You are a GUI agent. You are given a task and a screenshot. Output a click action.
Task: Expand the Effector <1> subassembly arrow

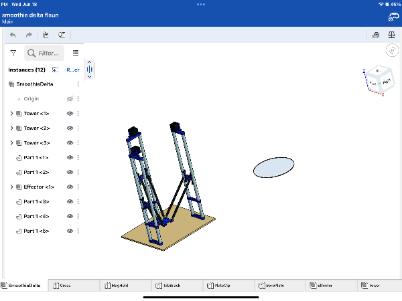coord(11,187)
